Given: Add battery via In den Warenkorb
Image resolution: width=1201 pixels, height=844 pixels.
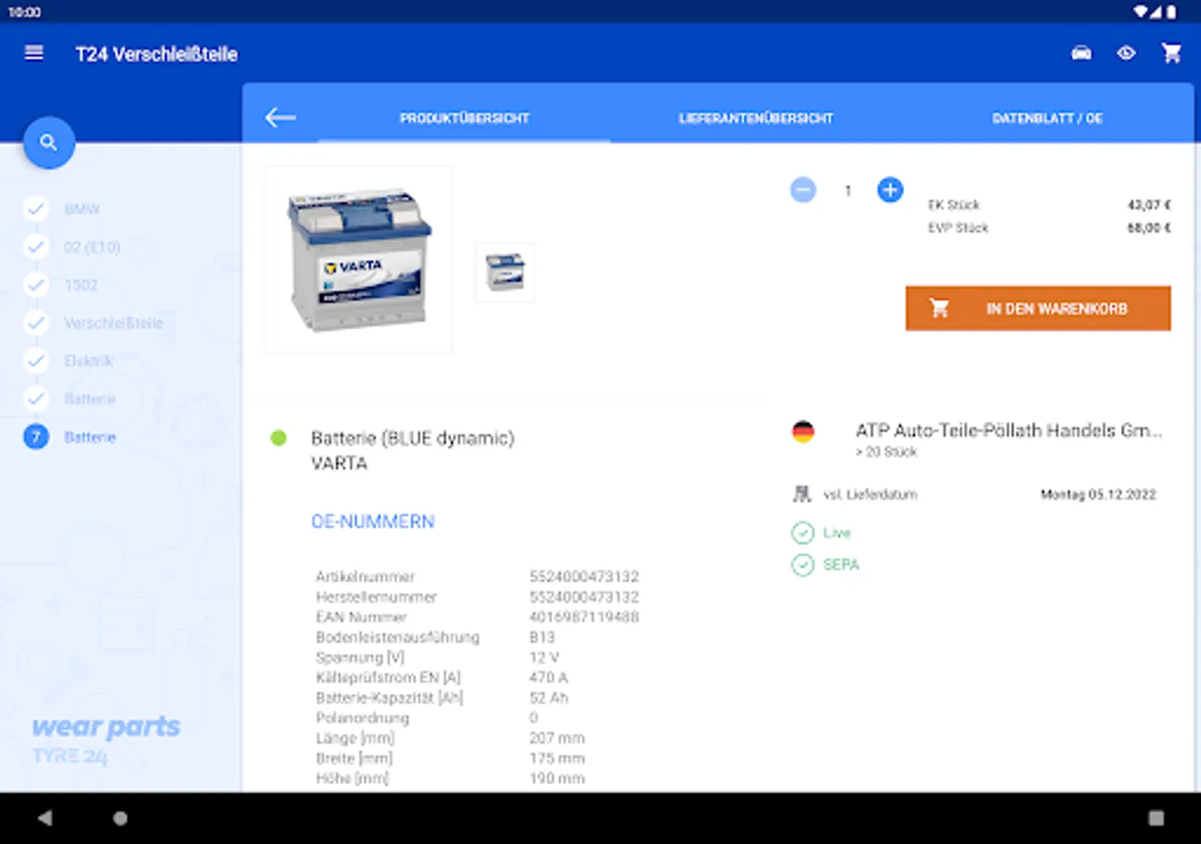Looking at the screenshot, I should click(1038, 309).
